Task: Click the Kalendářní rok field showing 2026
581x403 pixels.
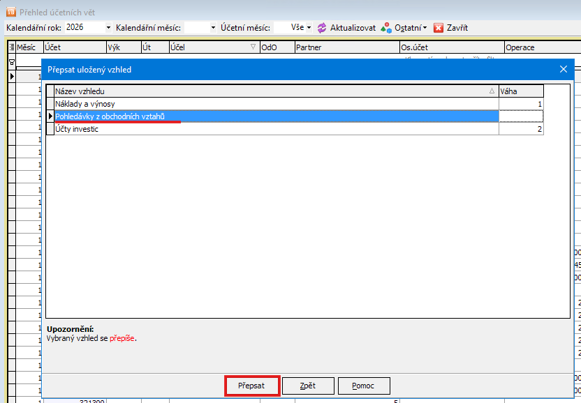Action: pos(84,28)
